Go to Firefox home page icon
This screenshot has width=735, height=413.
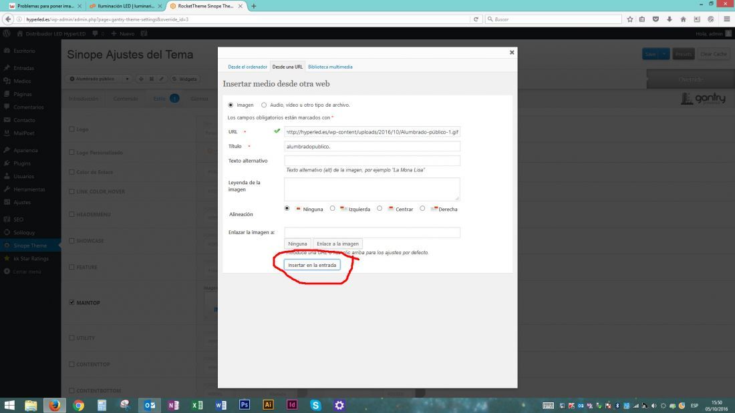[x=683, y=19]
